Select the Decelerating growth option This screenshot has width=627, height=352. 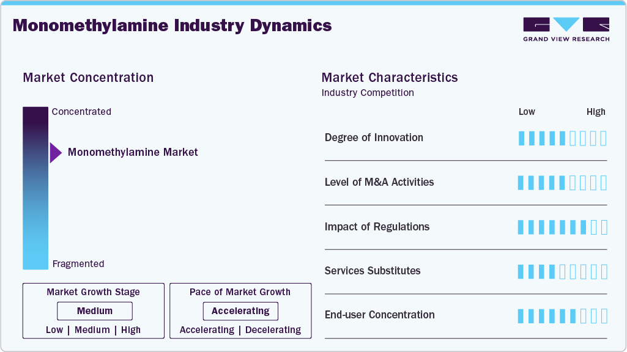[x=273, y=330]
